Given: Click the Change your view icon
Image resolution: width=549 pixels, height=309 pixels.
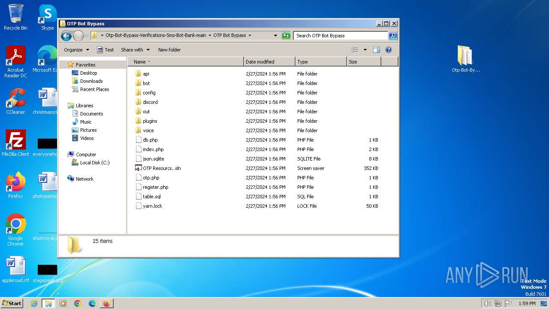Looking at the screenshot, I should tap(354, 50).
